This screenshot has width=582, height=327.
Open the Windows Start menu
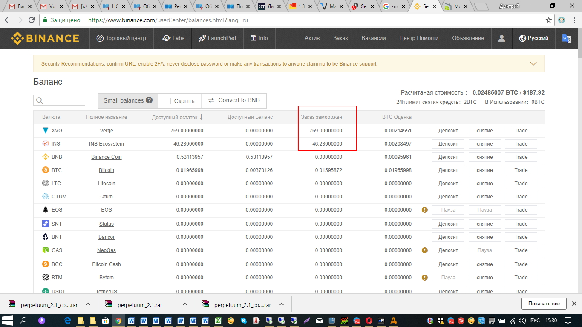7,321
